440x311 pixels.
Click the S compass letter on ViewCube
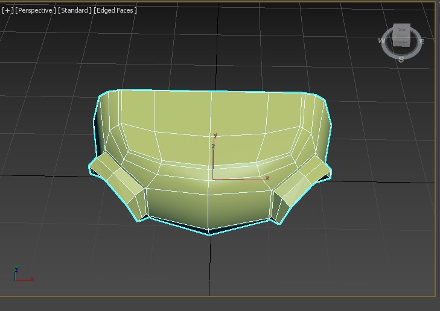(401, 60)
